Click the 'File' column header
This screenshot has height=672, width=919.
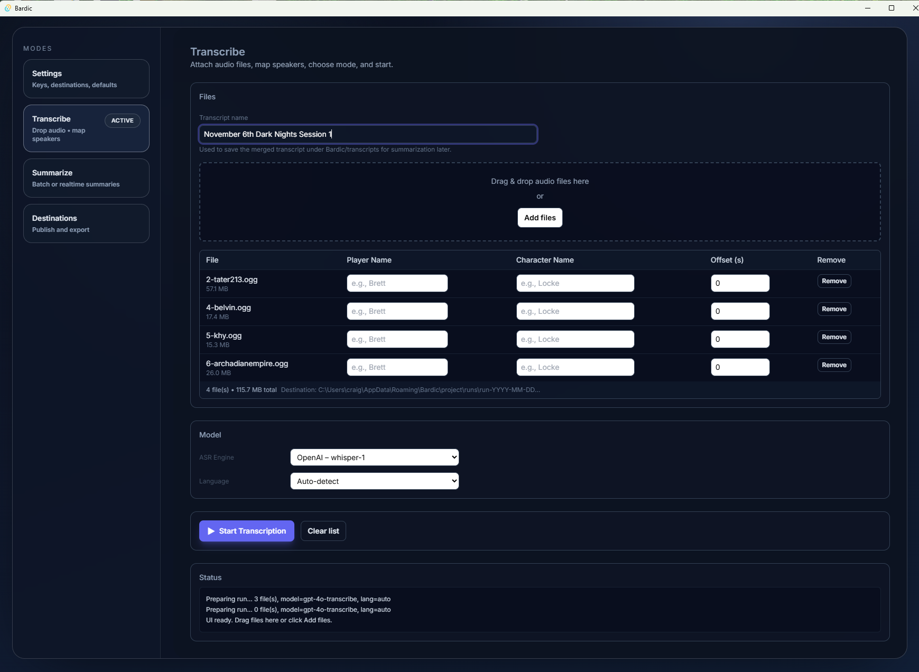coord(212,260)
